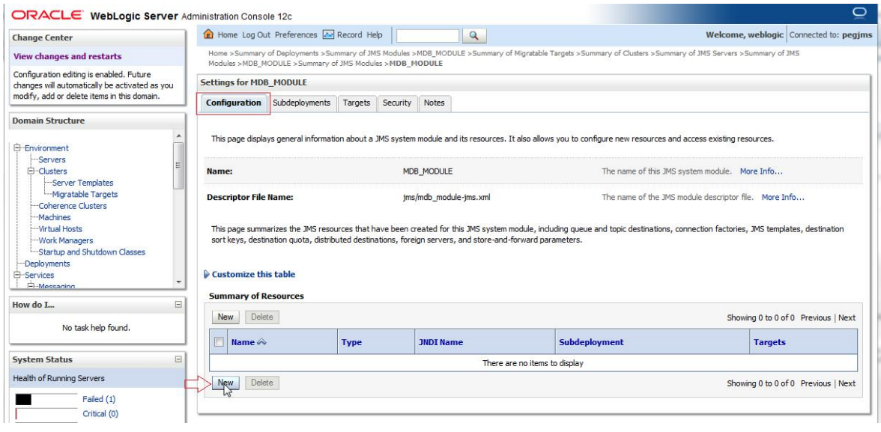Click the Home house icon

[x=208, y=34]
